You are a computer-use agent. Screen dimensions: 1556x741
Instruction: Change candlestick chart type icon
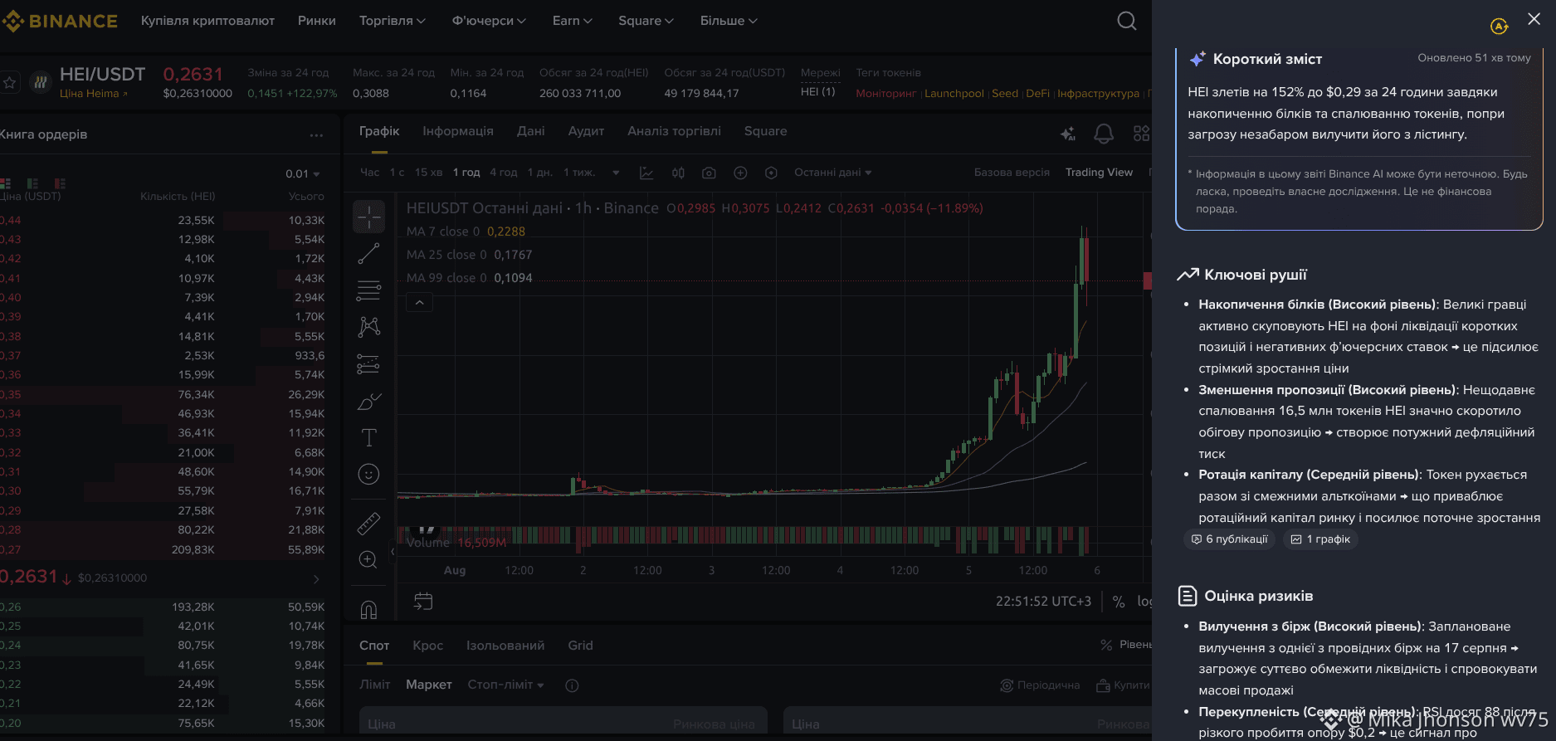coord(678,173)
